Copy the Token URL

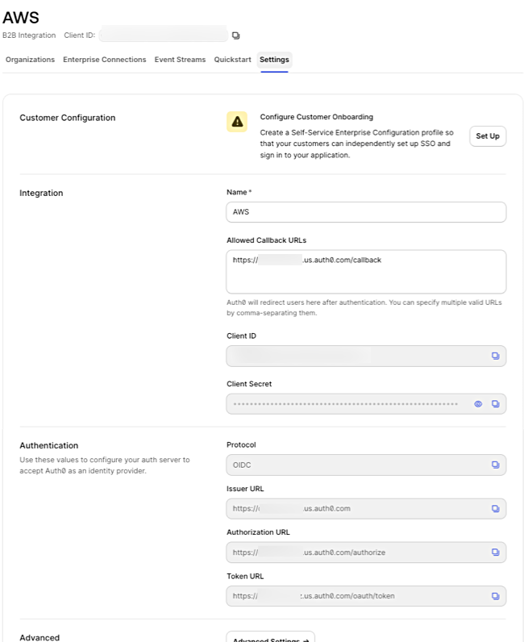pos(495,596)
